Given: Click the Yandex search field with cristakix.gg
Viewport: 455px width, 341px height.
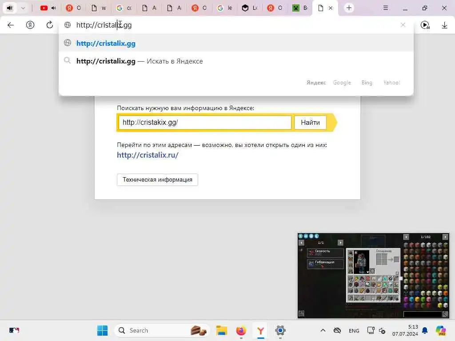Looking at the screenshot, I should (205, 123).
